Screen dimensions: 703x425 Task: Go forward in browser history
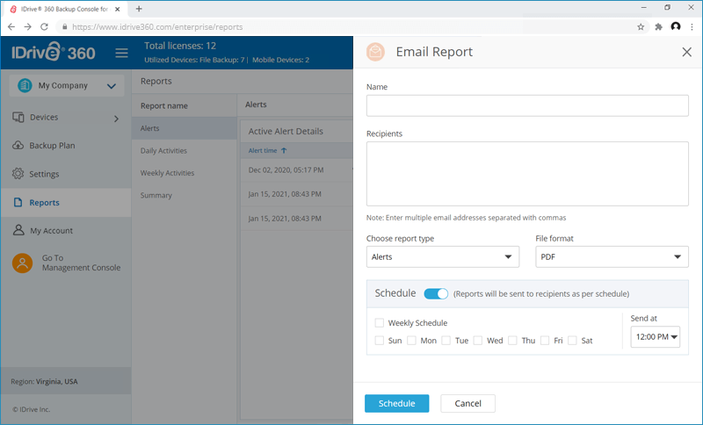(28, 27)
